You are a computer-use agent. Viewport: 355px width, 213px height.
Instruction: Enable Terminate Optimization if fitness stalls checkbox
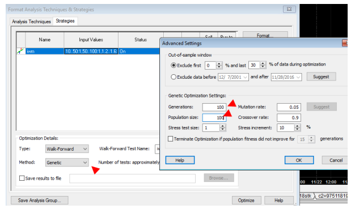click(171, 139)
